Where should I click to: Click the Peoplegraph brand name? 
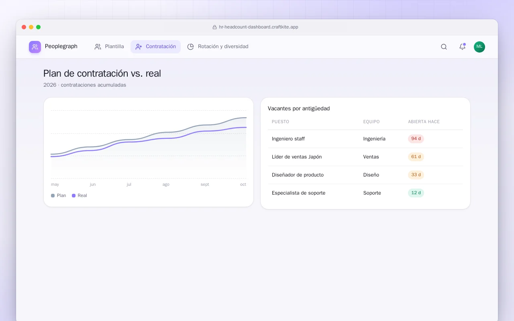(x=61, y=47)
